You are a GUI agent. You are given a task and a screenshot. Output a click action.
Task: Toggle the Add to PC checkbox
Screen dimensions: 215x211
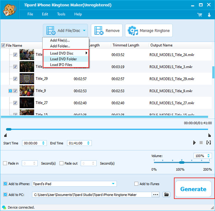point(5,194)
